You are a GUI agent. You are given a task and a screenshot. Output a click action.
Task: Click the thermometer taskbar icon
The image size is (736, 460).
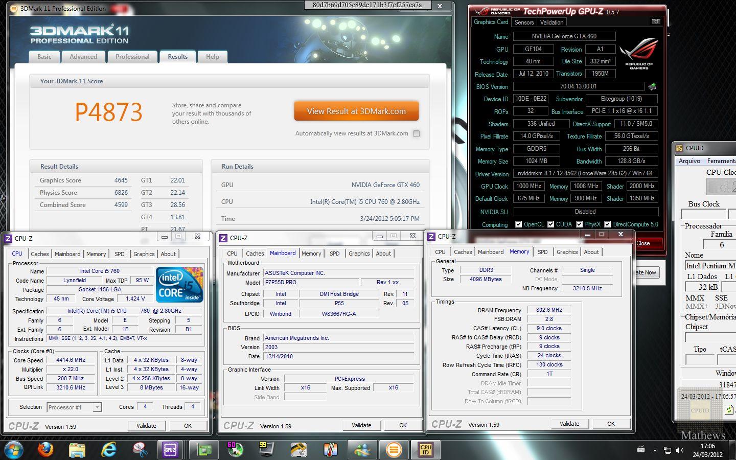pos(330,450)
